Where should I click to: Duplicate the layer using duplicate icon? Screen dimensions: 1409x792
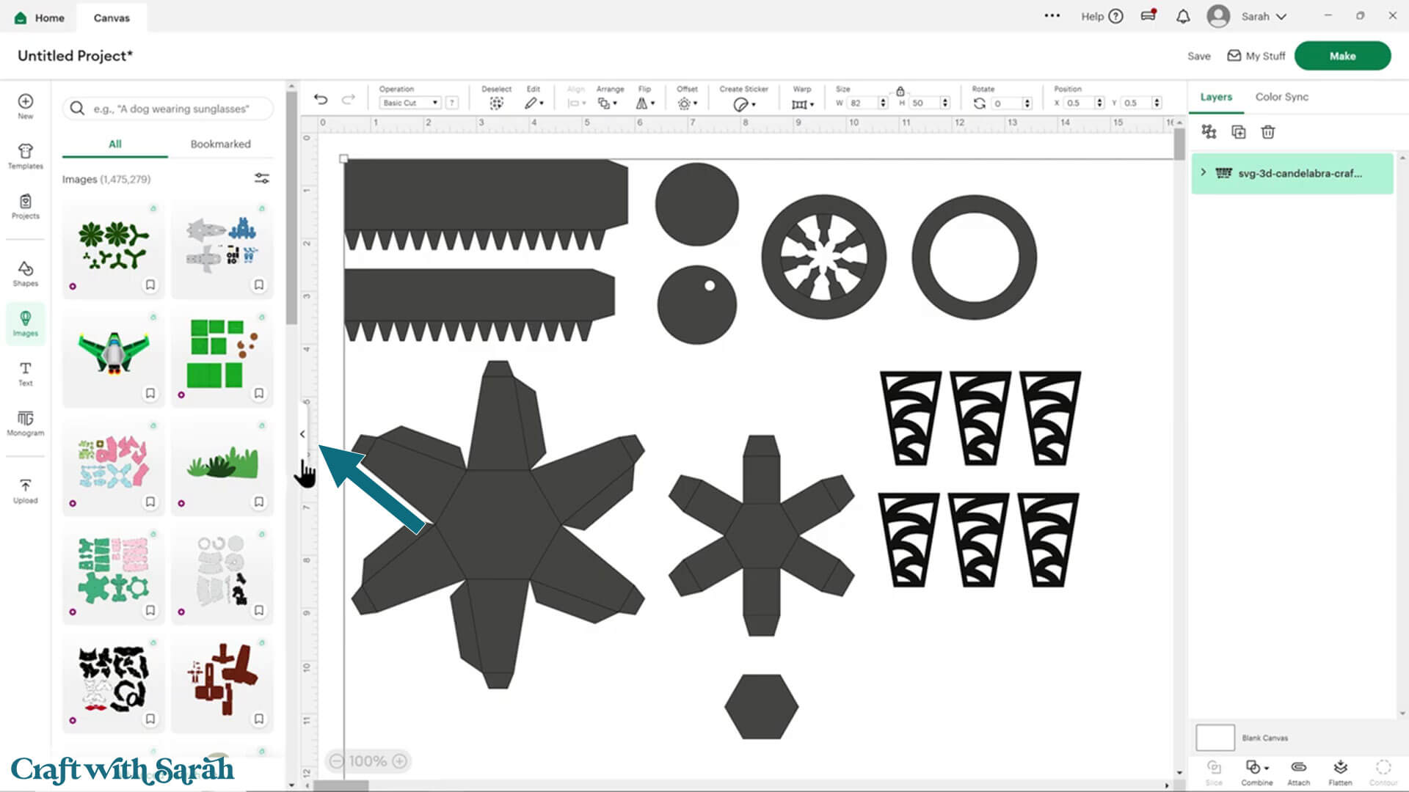click(1238, 132)
